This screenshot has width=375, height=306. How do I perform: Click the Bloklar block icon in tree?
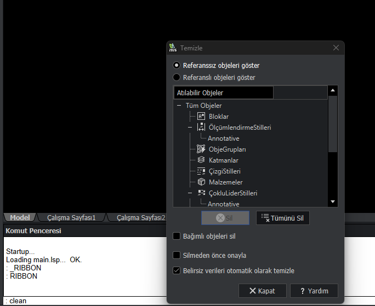201,117
